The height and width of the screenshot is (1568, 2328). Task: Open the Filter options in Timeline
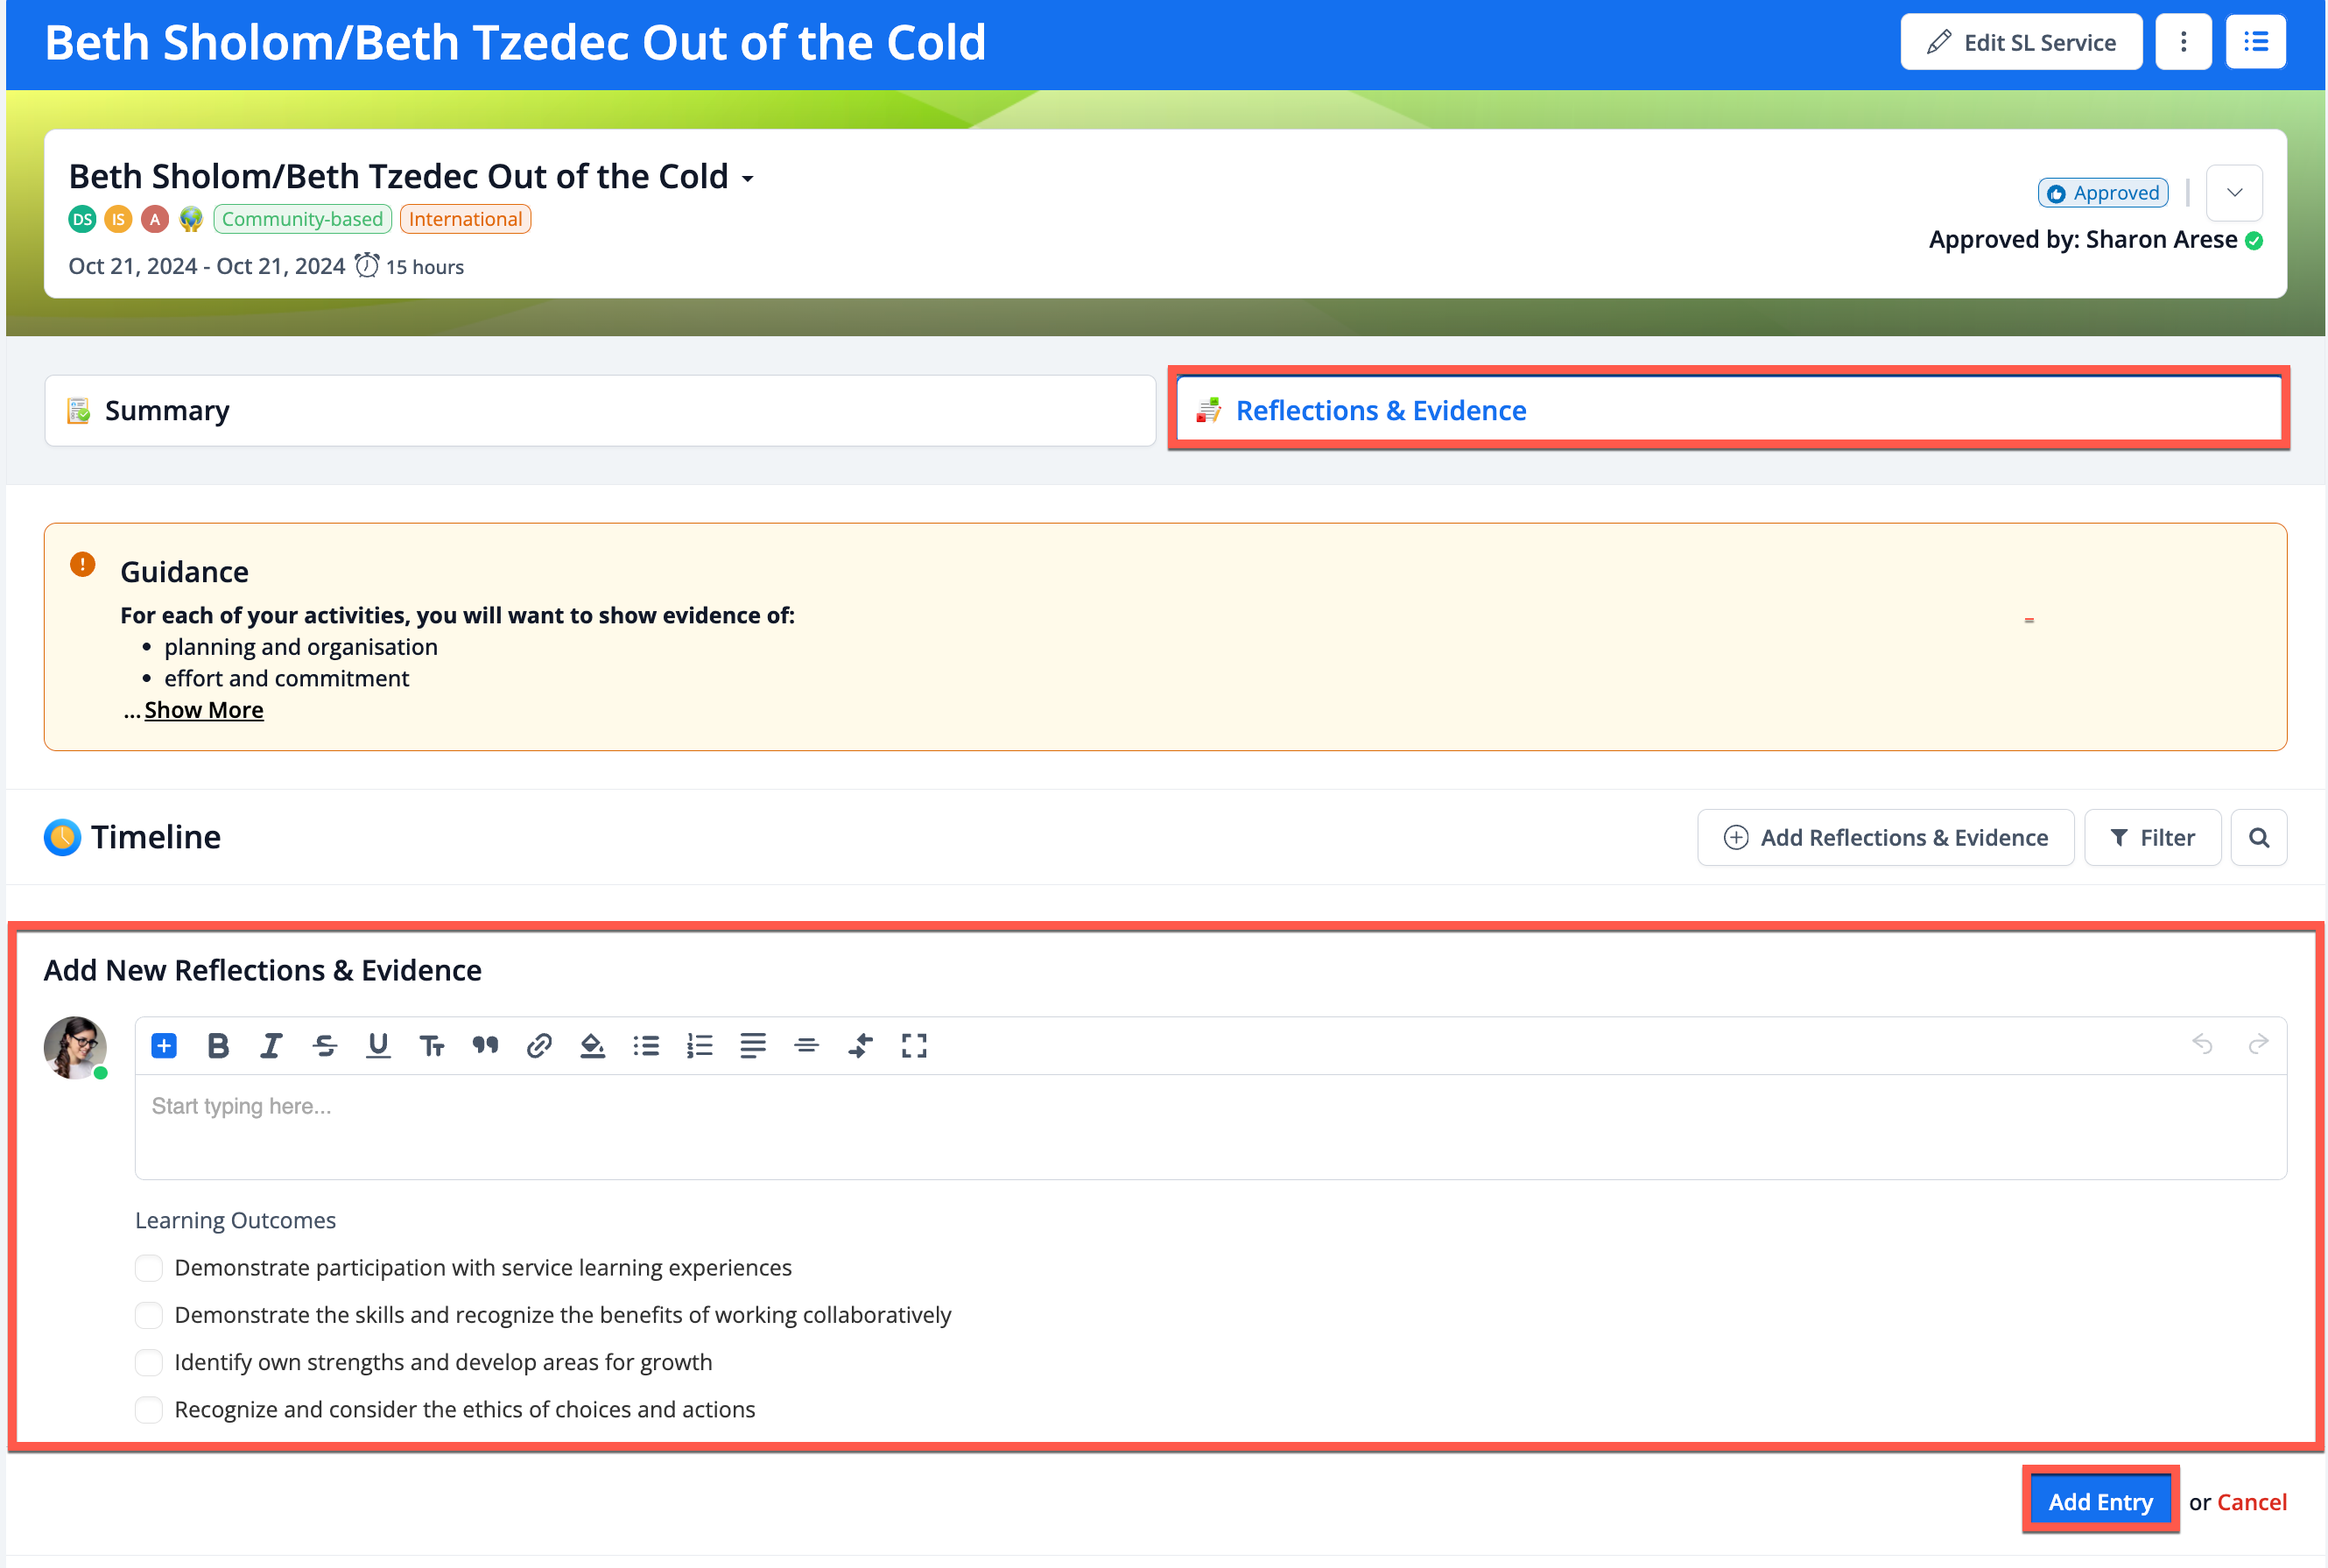[2152, 838]
